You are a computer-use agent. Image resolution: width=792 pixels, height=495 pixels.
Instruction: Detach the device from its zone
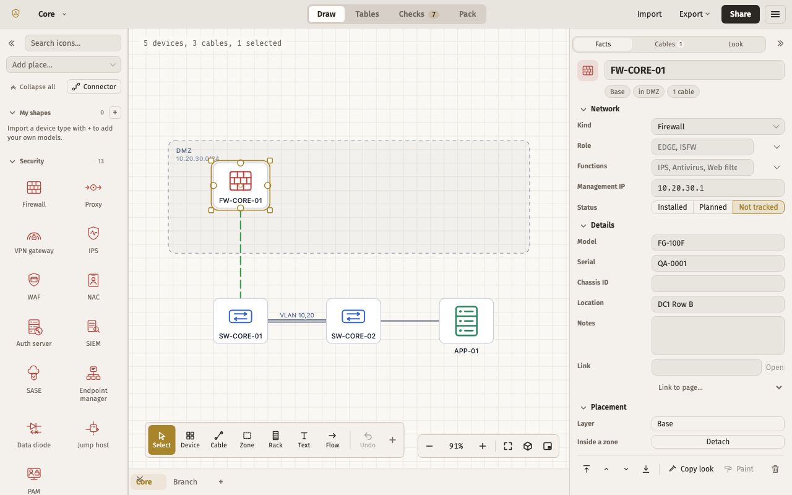tap(718, 442)
